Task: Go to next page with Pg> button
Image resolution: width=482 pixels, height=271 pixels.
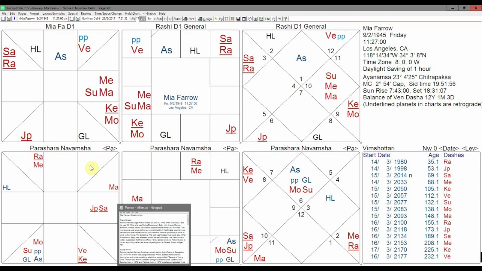Action: (143, 19)
